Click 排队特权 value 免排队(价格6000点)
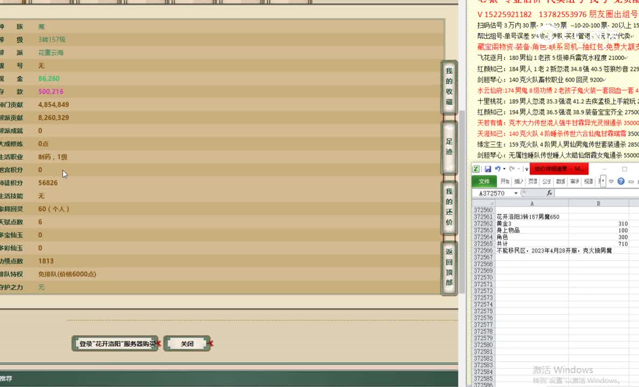 tap(67, 274)
